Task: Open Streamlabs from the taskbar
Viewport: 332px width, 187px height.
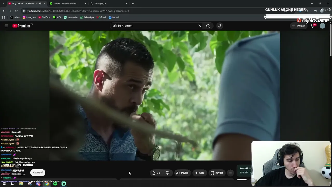Action: click(64, 184)
